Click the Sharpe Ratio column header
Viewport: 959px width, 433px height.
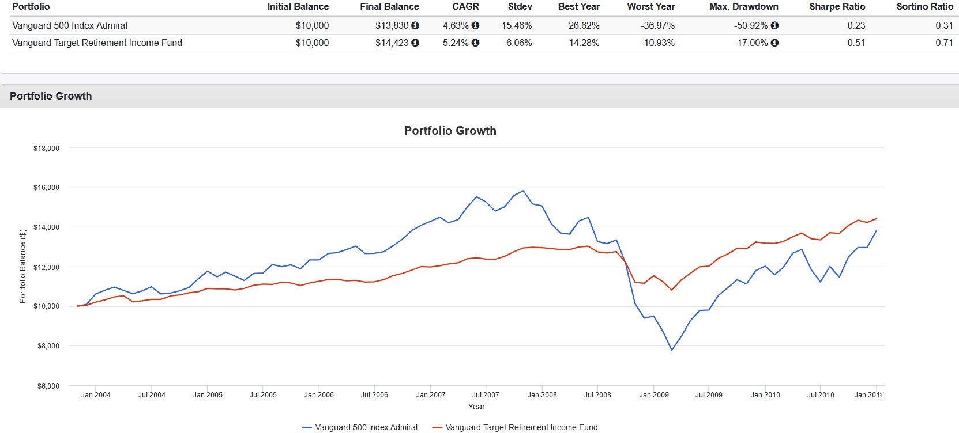[x=837, y=6]
